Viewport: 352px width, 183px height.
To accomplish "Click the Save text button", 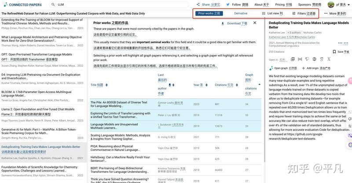I will (344, 52).
